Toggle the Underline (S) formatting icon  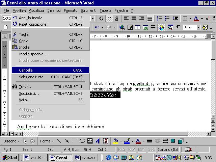pos(117,19)
